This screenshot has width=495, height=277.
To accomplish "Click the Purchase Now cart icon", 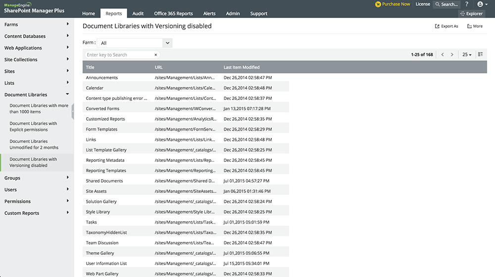I will (378, 4).
